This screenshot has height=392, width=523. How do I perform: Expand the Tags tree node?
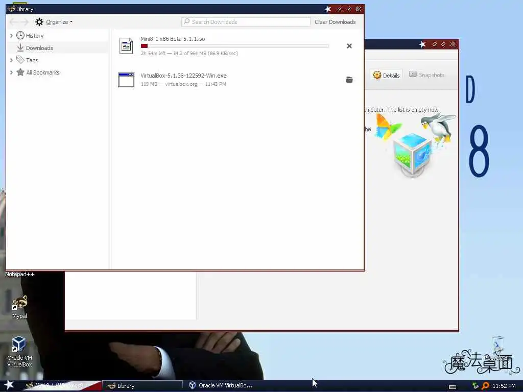pyautogui.click(x=11, y=60)
